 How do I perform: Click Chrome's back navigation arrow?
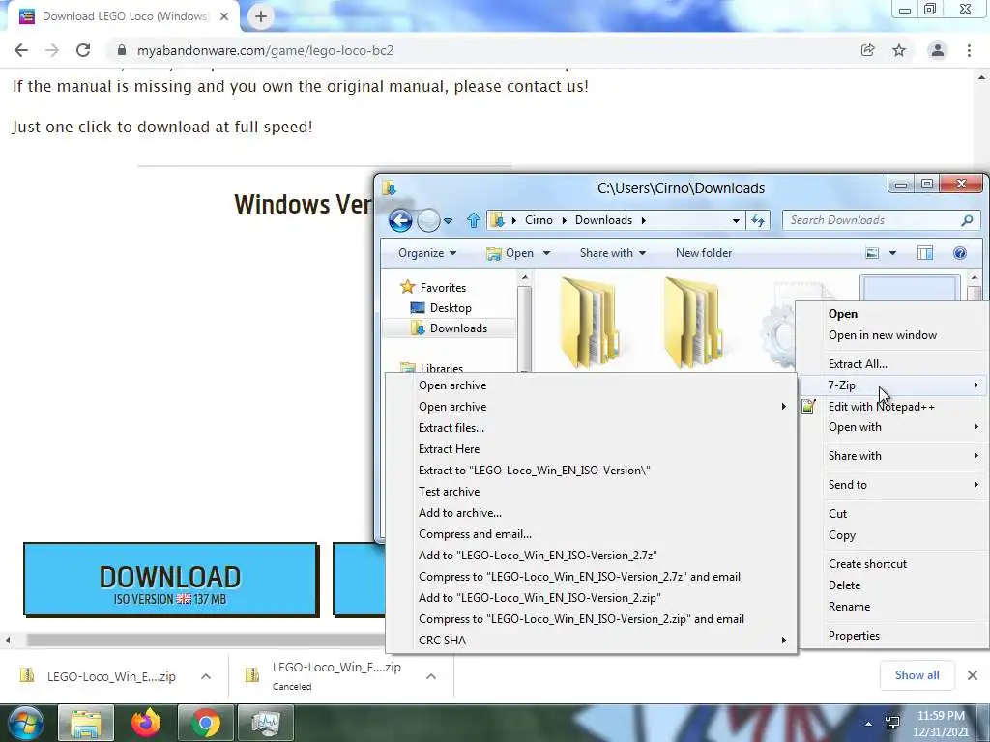point(21,50)
